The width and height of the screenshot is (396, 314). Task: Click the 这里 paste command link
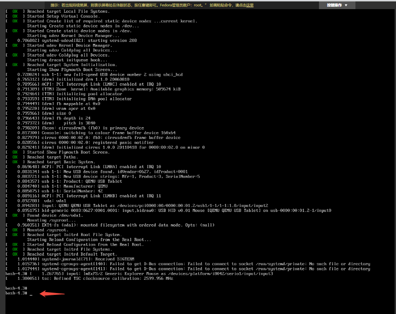coord(250,5)
